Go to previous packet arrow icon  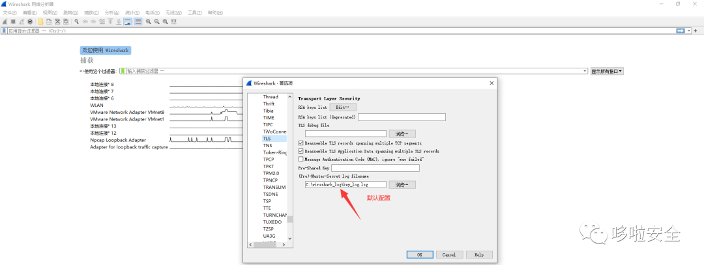85,21
